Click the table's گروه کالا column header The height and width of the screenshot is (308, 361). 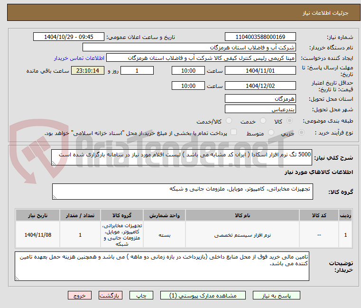pos(122,215)
